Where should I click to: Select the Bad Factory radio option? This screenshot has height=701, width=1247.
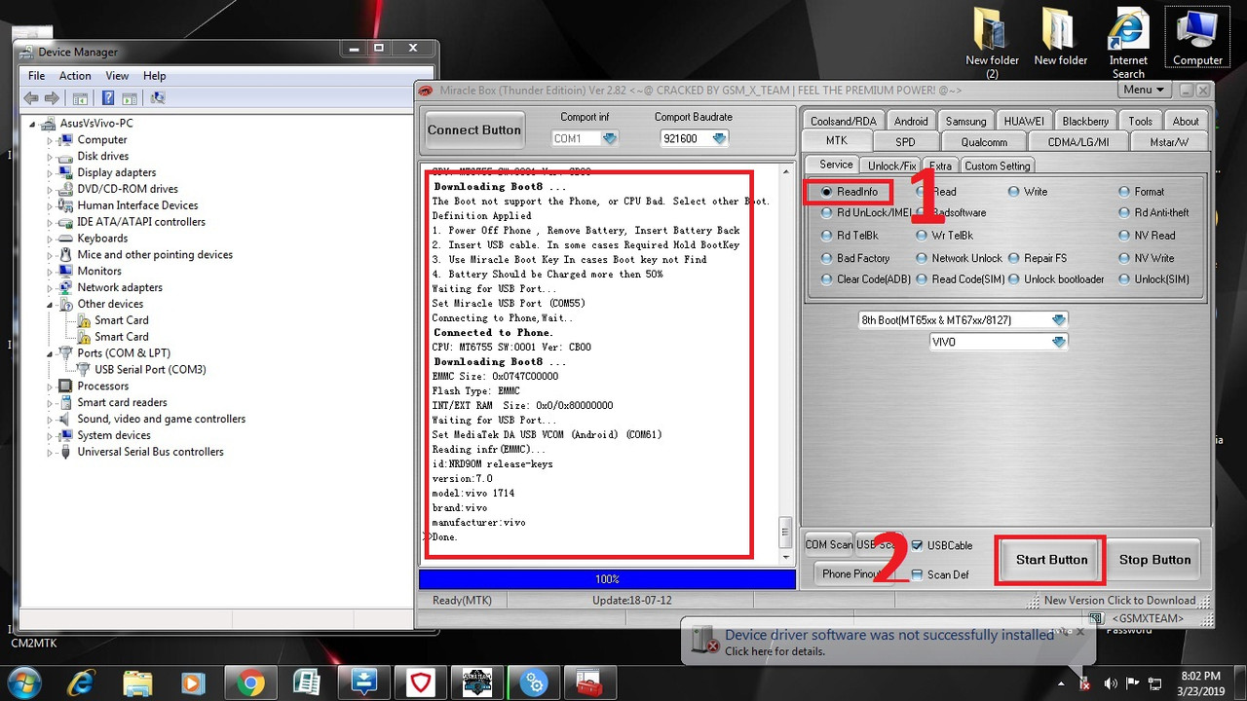[x=827, y=258]
